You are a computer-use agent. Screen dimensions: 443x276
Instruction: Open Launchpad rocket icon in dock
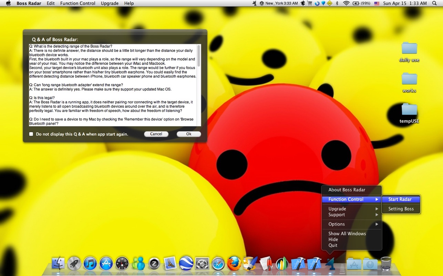[74, 264]
